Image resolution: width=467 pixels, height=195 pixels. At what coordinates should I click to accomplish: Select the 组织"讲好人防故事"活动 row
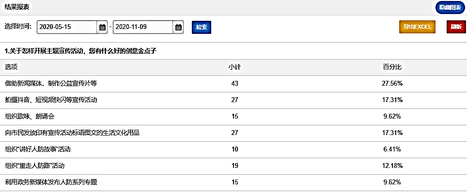point(41,149)
